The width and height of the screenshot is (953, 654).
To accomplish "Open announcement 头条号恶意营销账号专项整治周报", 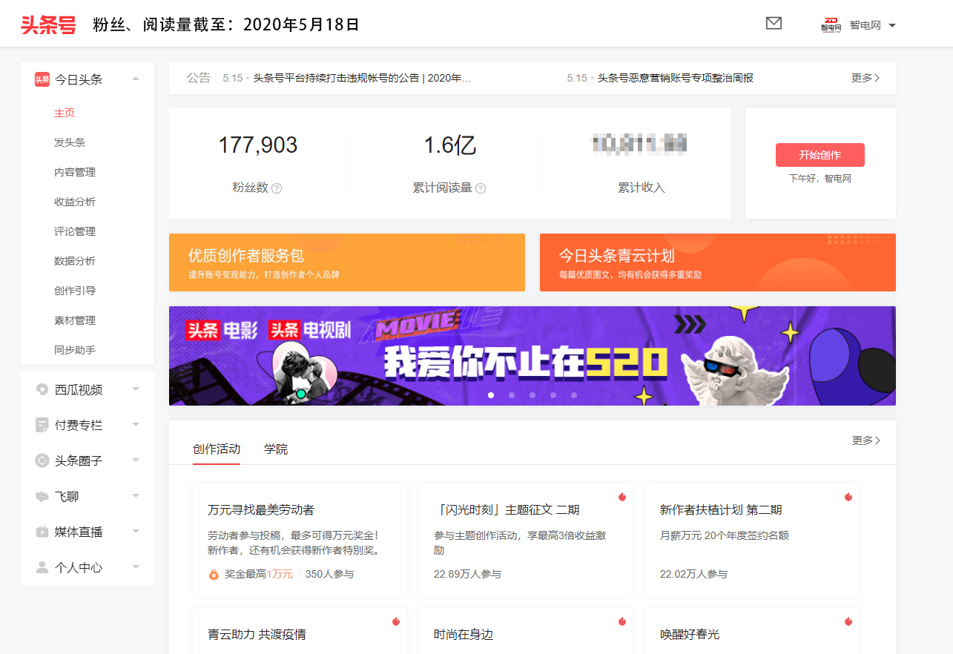I will tap(676, 78).
